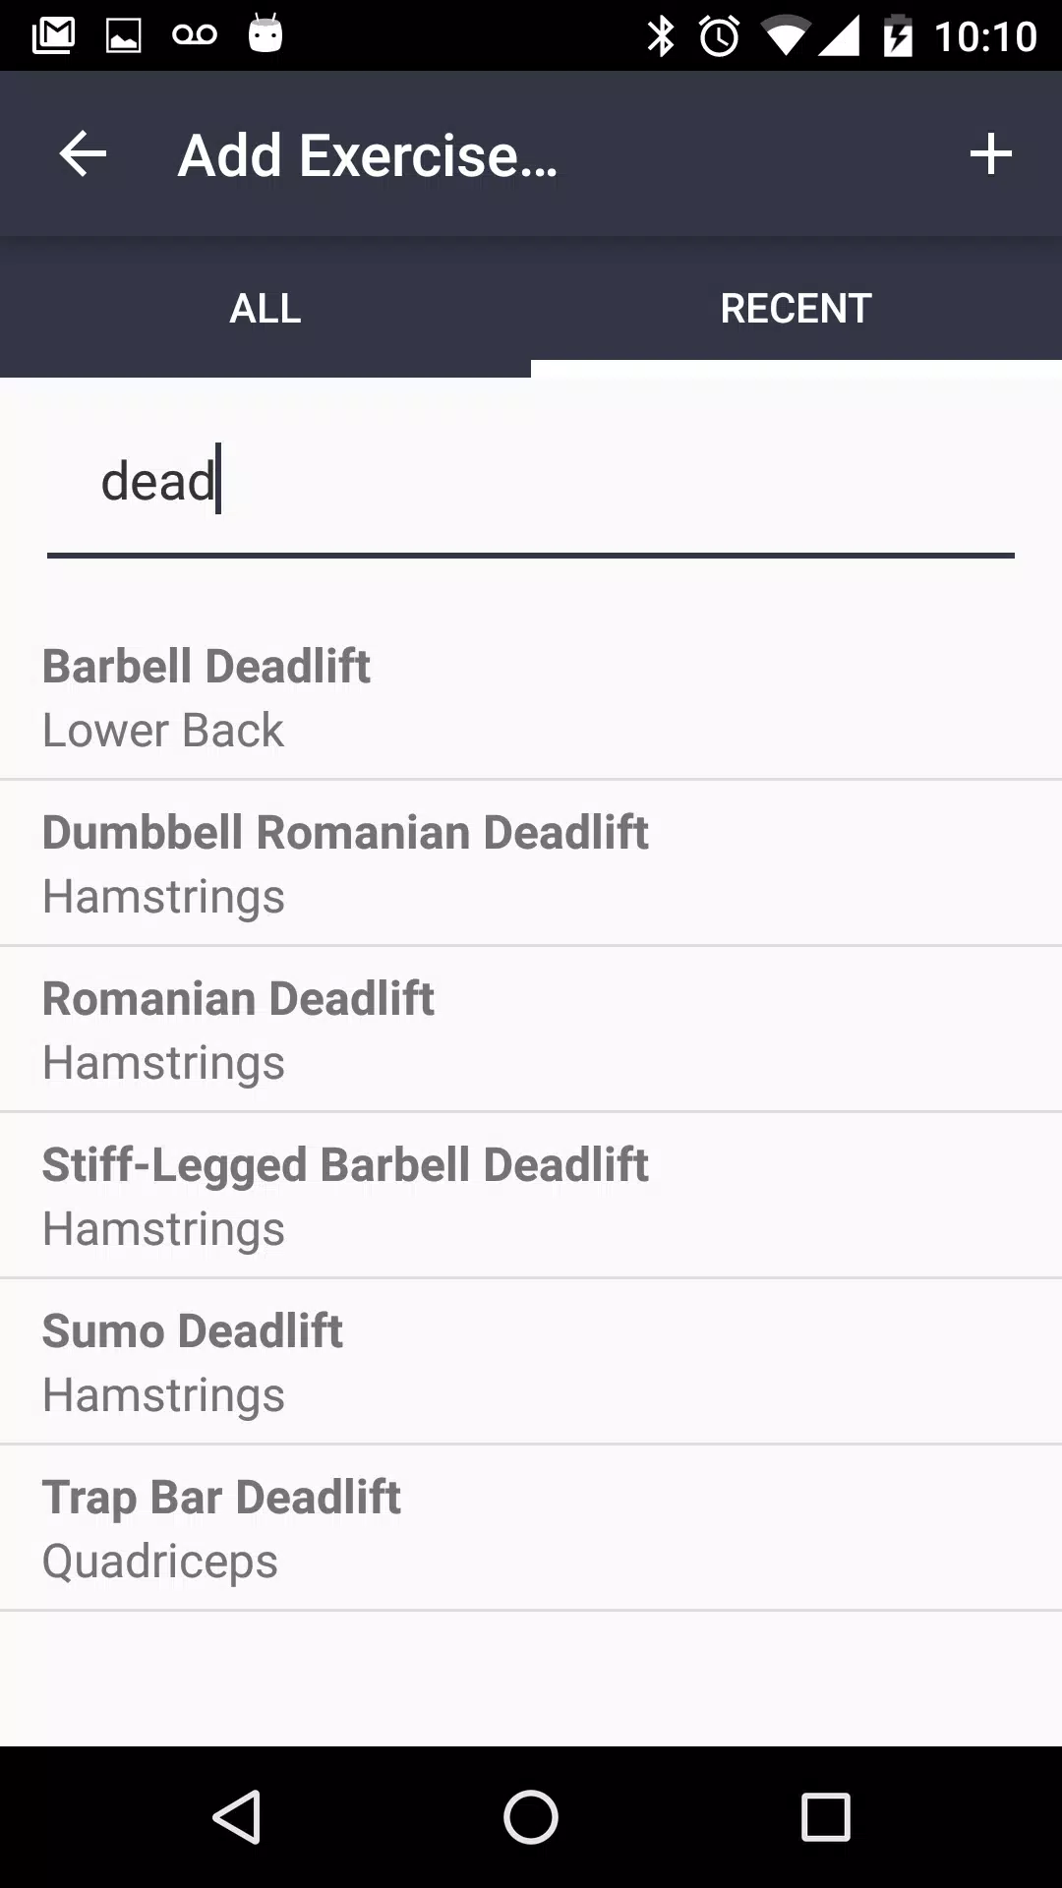Tap the image notification icon
This screenshot has width=1062, height=1888.
124,36
